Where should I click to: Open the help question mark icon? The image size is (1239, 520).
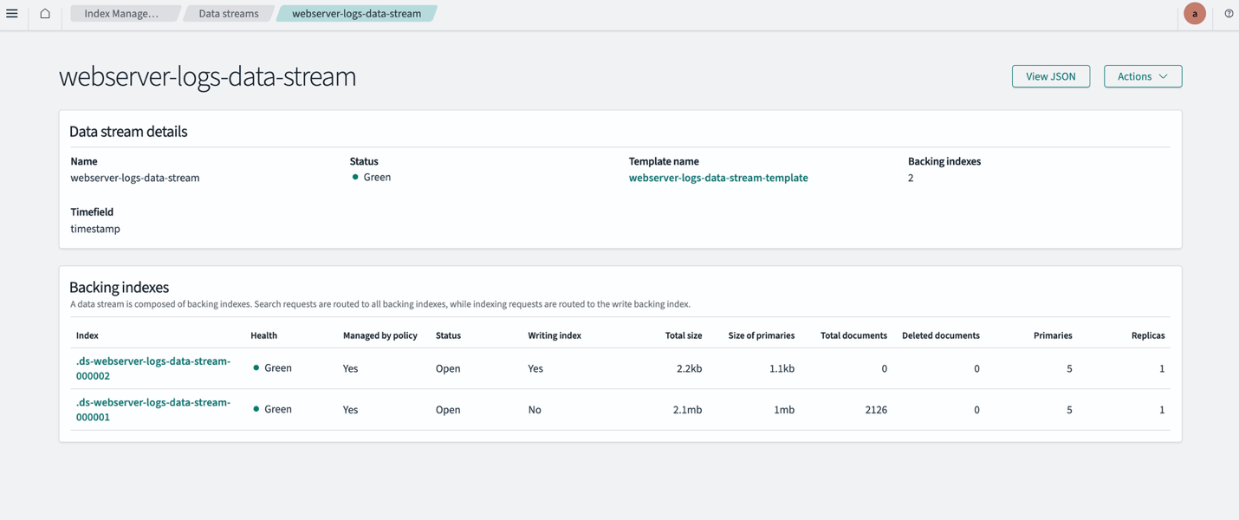(1229, 13)
